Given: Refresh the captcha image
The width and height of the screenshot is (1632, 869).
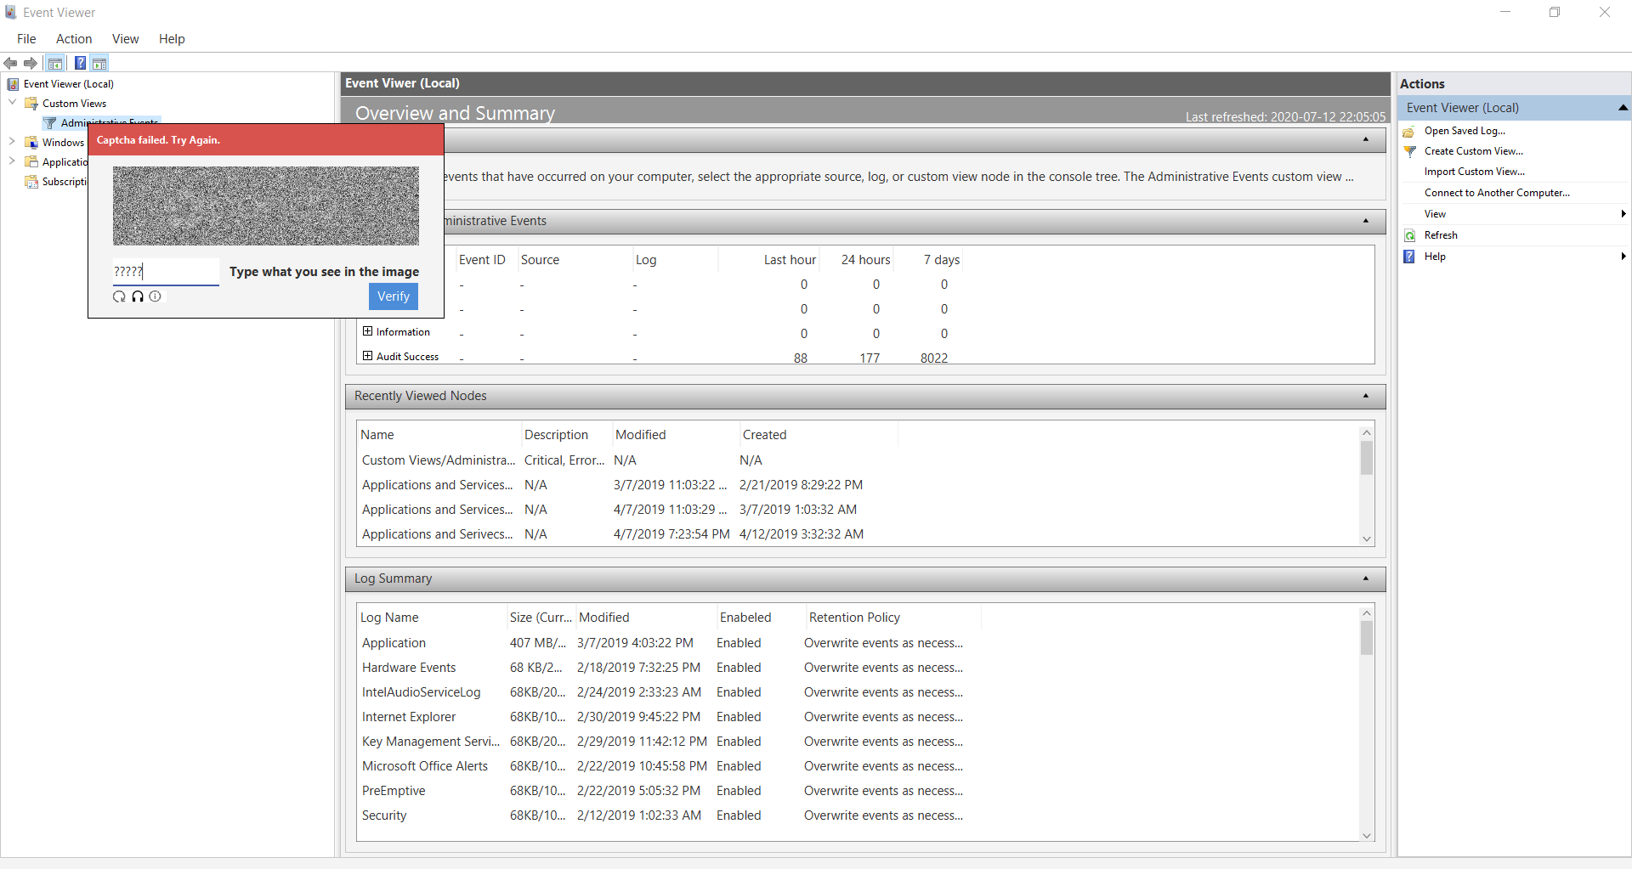Looking at the screenshot, I should 119,296.
